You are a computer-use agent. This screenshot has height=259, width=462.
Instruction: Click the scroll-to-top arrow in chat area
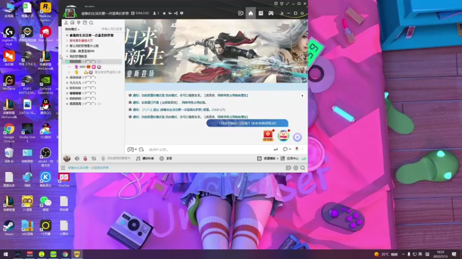[x=302, y=96]
